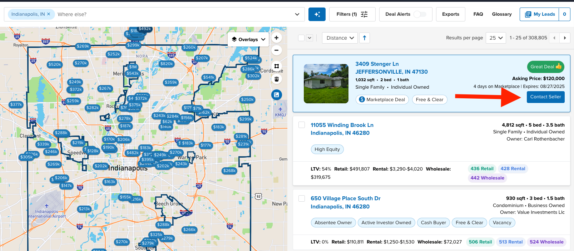Select the $250k map price marker
Viewport: 574px width, 251px height.
point(247,100)
